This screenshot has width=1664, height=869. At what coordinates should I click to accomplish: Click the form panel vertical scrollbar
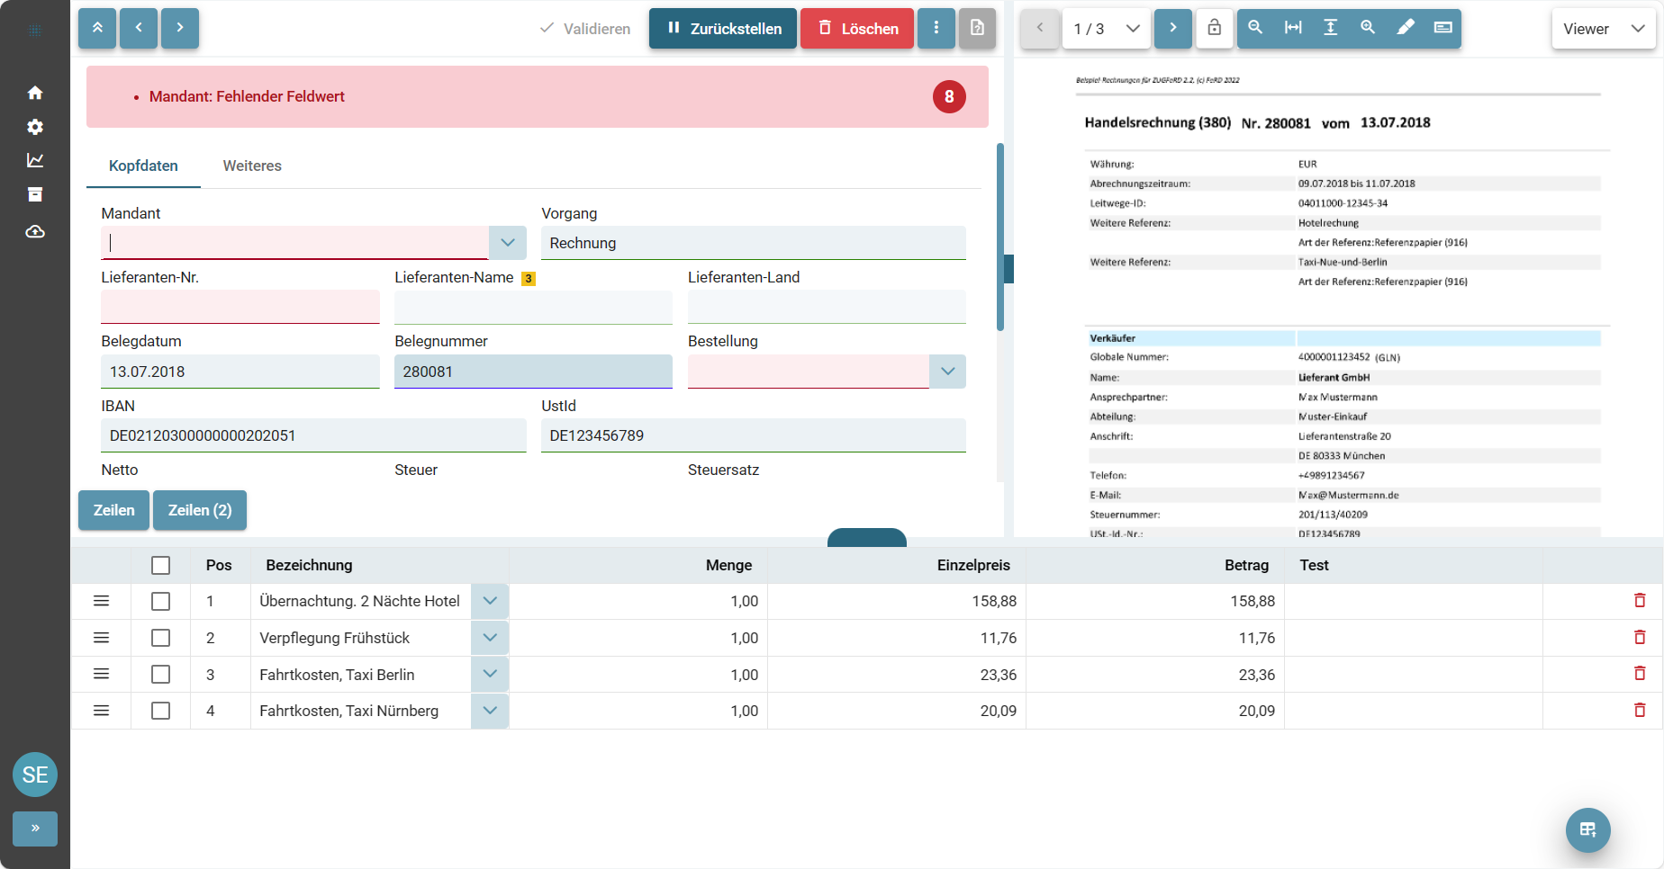tap(1000, 237)
